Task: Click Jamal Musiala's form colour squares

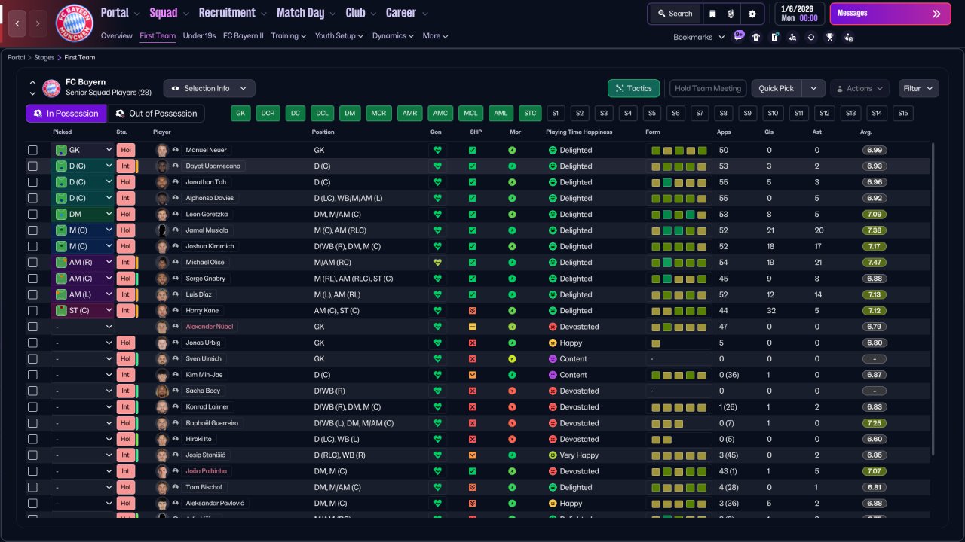Action: click(x=679, y=230)
